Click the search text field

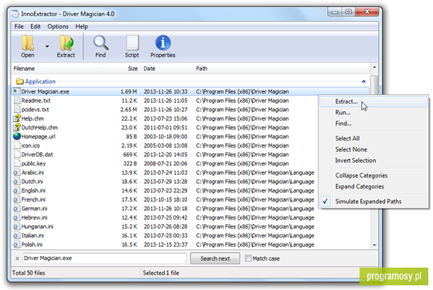click(x=104, y=258)
